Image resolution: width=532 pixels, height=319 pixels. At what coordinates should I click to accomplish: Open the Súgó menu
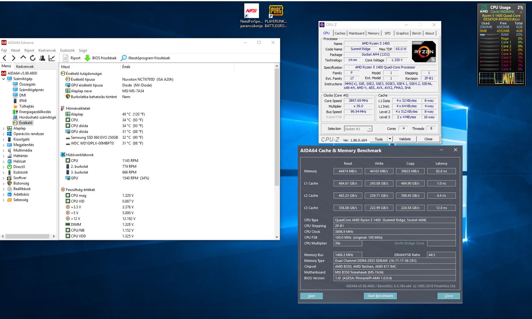pyautogui.click(x=83, y=50)
